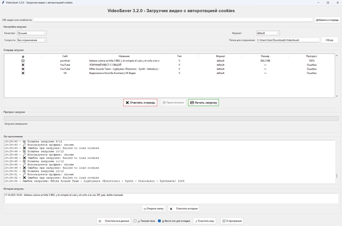Click the X icon on Очистить очередь

pos(128,103)
